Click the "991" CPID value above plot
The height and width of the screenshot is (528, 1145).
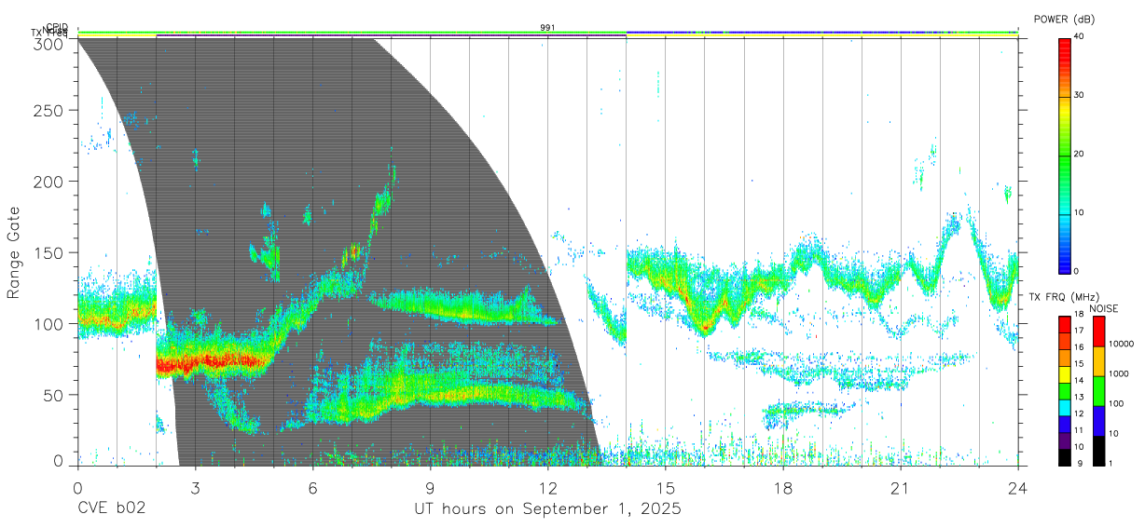[548, 28]
